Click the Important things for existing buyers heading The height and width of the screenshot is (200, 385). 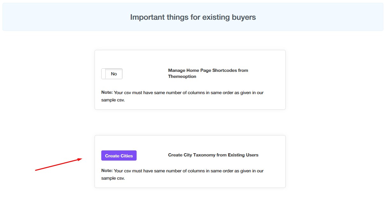tap(193, 17)
